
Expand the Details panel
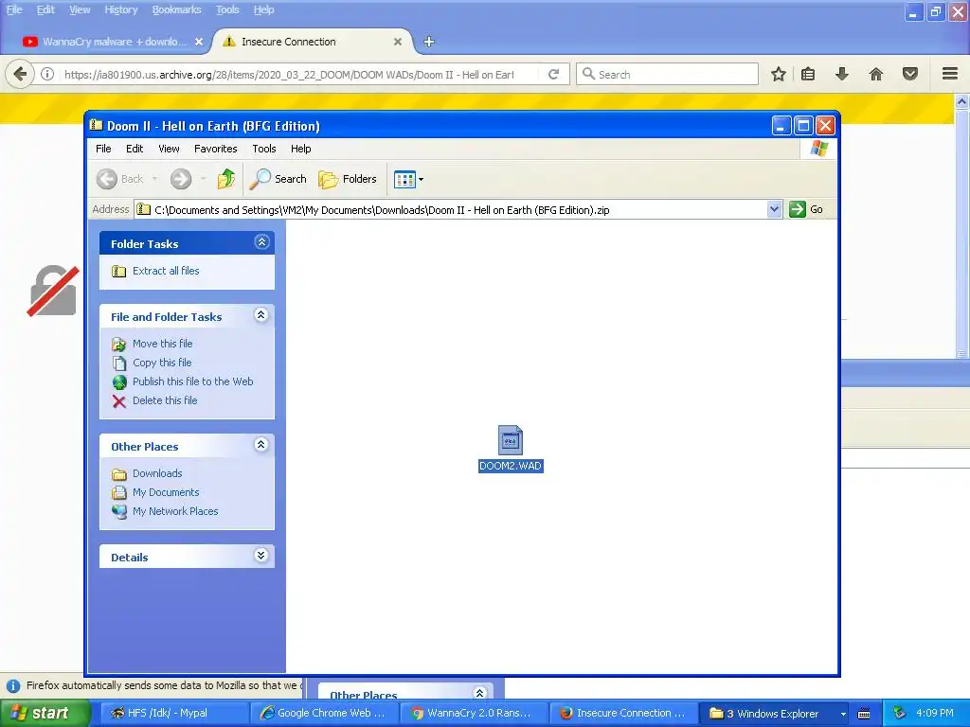tap(261, 555)
